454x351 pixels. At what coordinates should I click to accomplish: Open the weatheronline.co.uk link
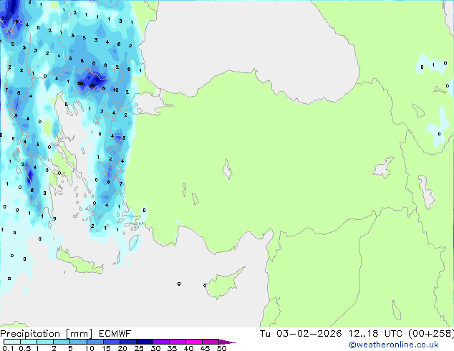tap(394, 345)
